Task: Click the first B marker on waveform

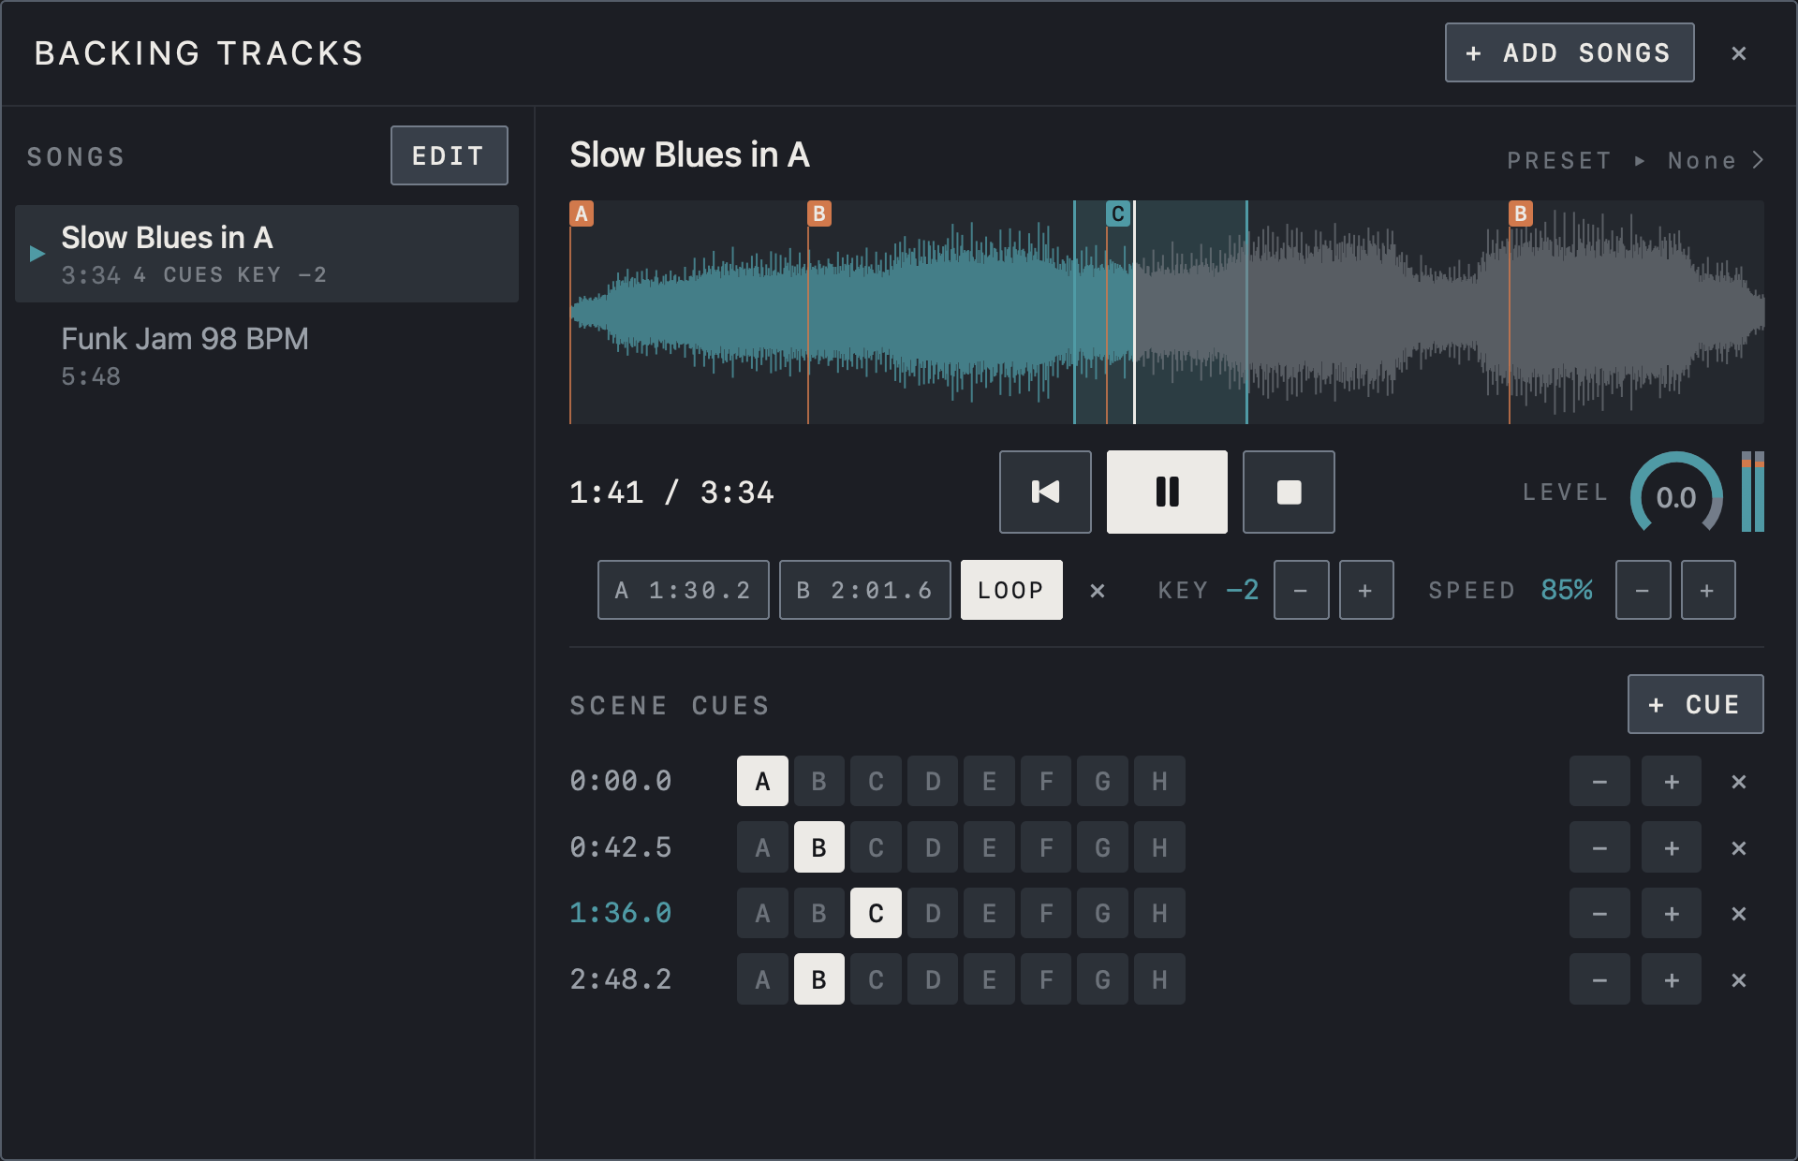Action: (819, 213)
